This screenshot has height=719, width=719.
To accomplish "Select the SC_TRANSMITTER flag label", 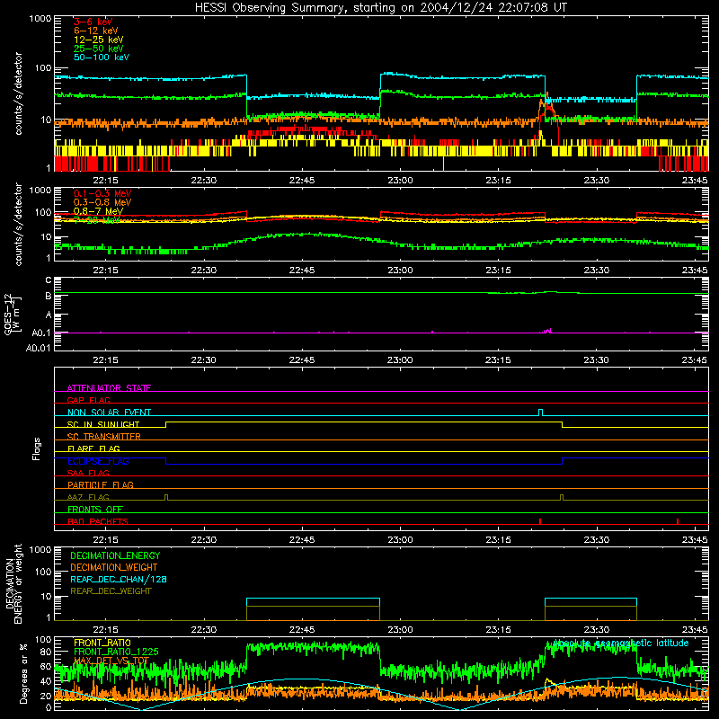I will click(x=104, y=437).
